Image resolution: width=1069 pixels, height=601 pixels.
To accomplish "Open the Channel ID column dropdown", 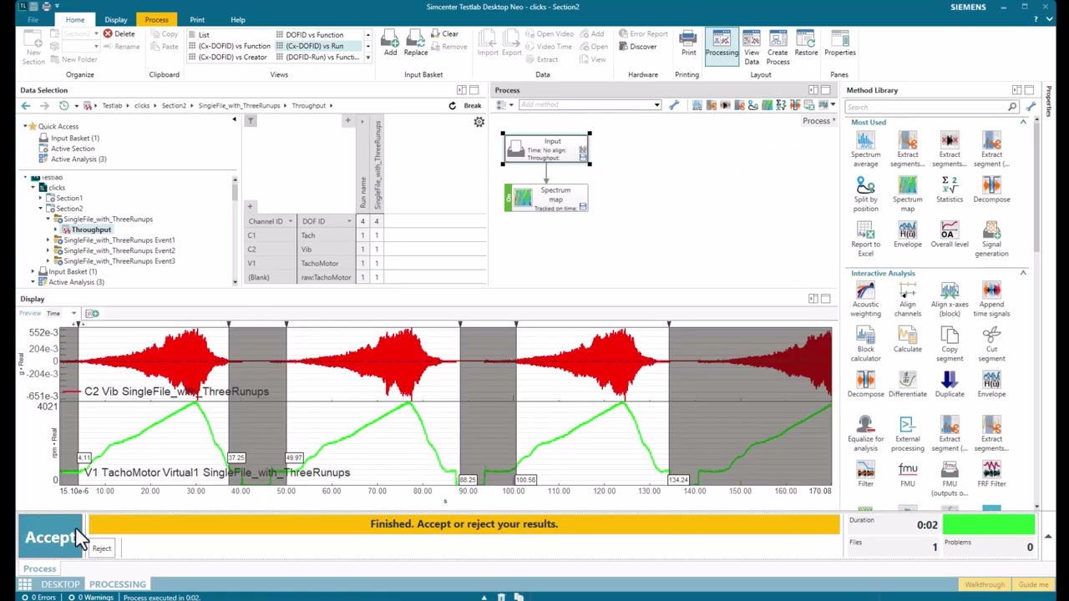I will pos(290,221).
